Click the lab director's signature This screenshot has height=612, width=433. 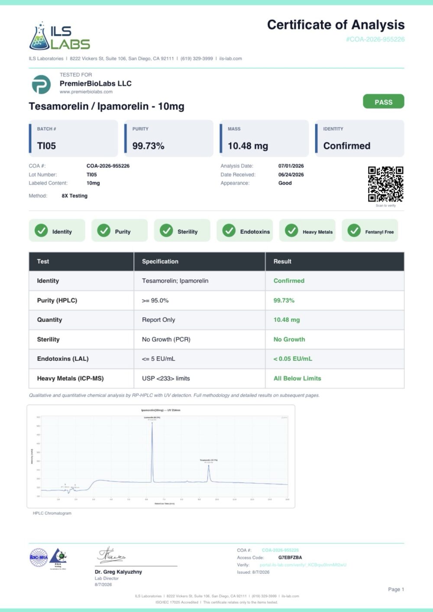click(x=111, y=555)
